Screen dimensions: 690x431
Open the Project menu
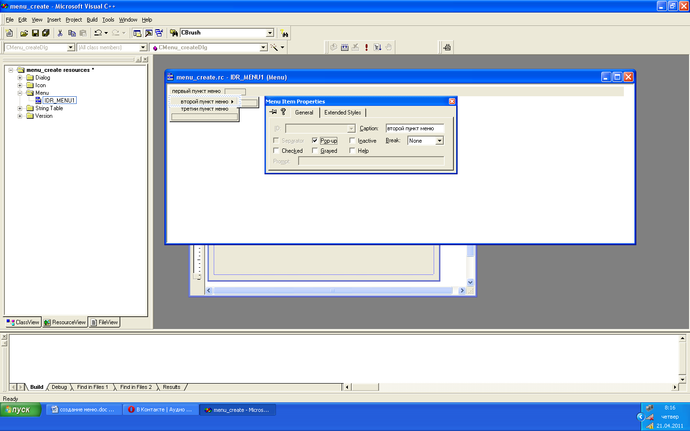[x=74, y=20]
